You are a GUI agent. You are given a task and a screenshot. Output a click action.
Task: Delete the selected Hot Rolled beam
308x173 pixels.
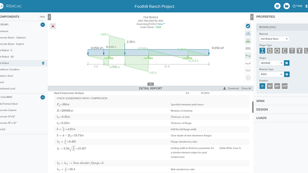pyautogui.click(x=43, y=63)
